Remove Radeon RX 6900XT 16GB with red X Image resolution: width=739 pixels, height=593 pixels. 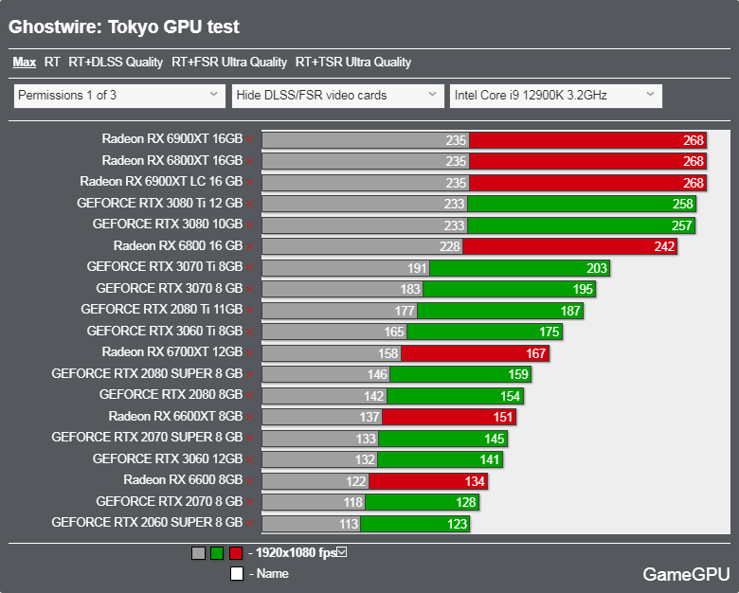249,139
